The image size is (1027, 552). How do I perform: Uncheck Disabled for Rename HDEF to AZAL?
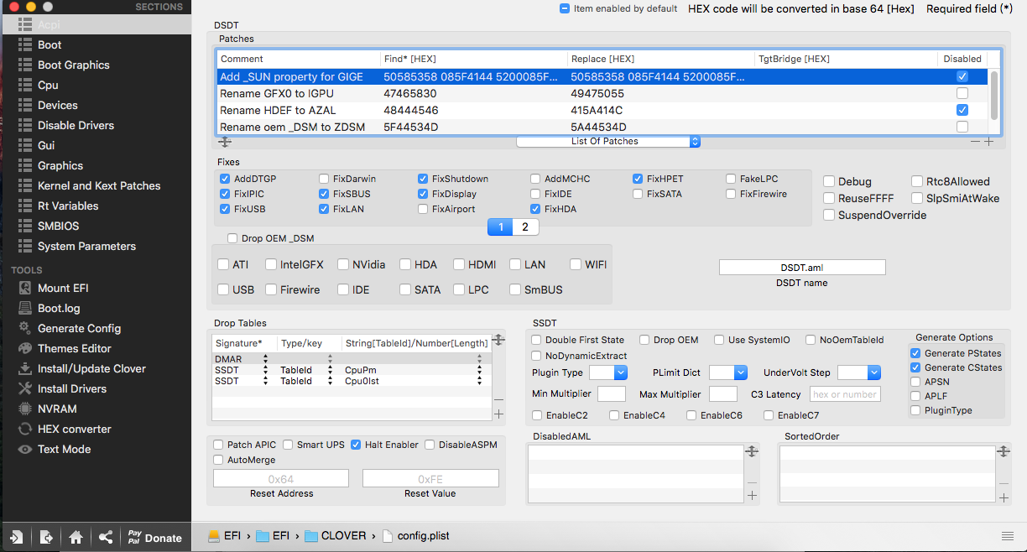click(962, 110)
